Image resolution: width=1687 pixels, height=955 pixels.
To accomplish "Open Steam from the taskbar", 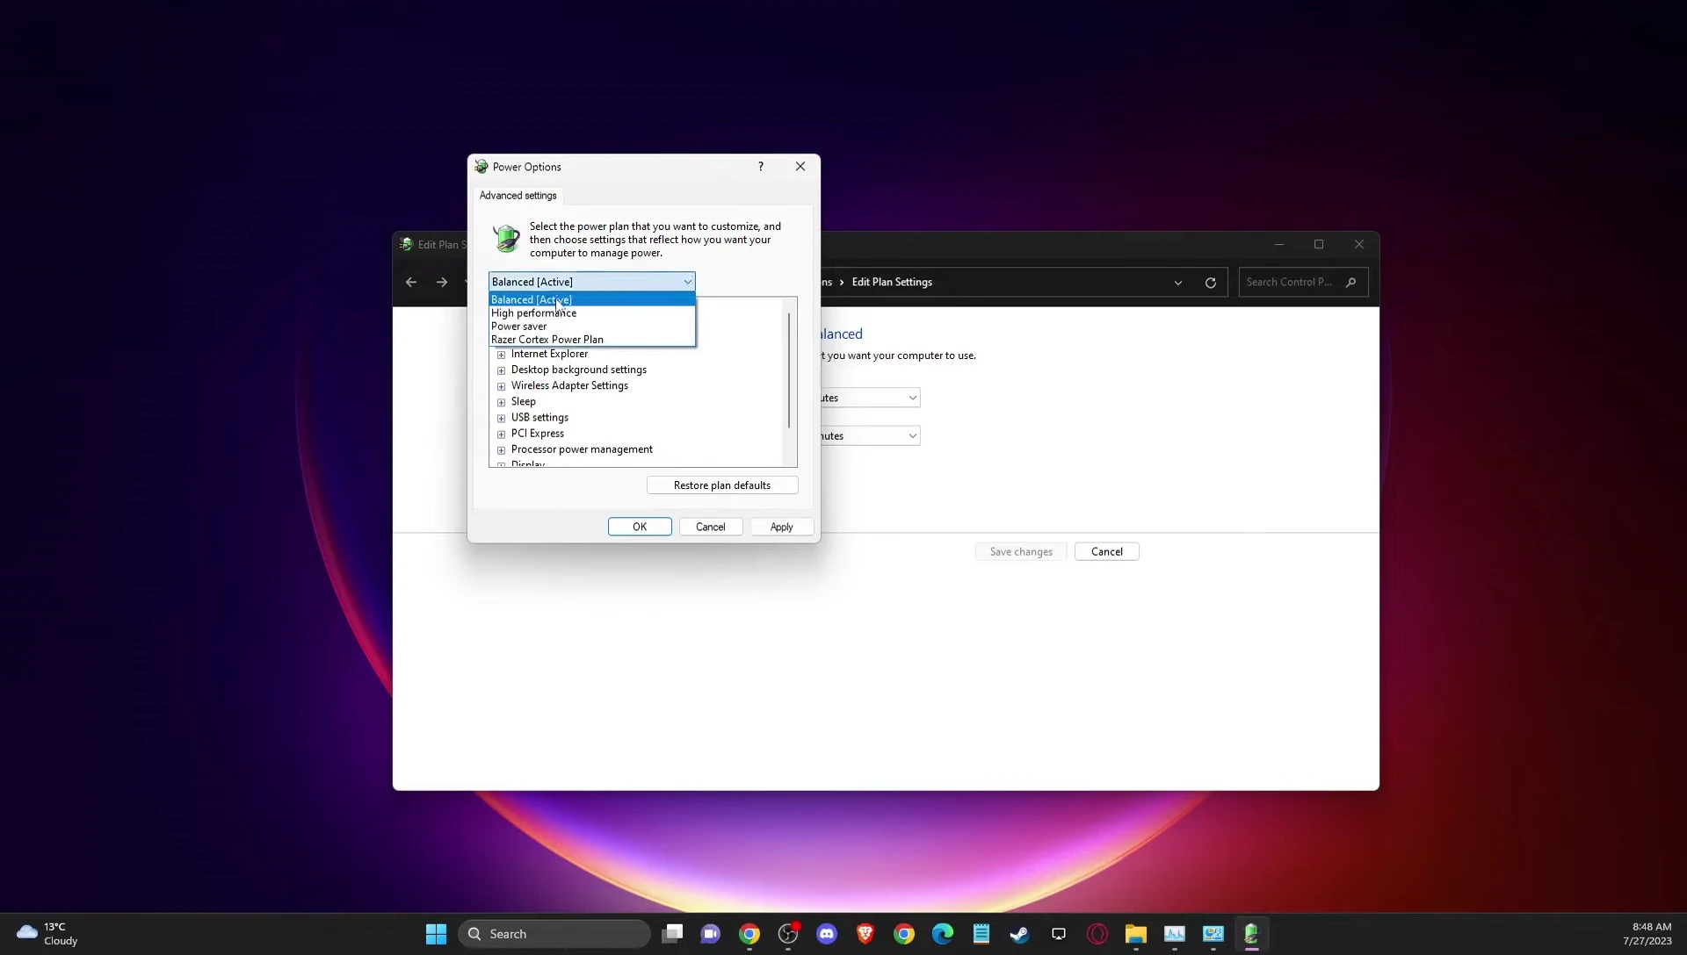I will point(1019,934).
